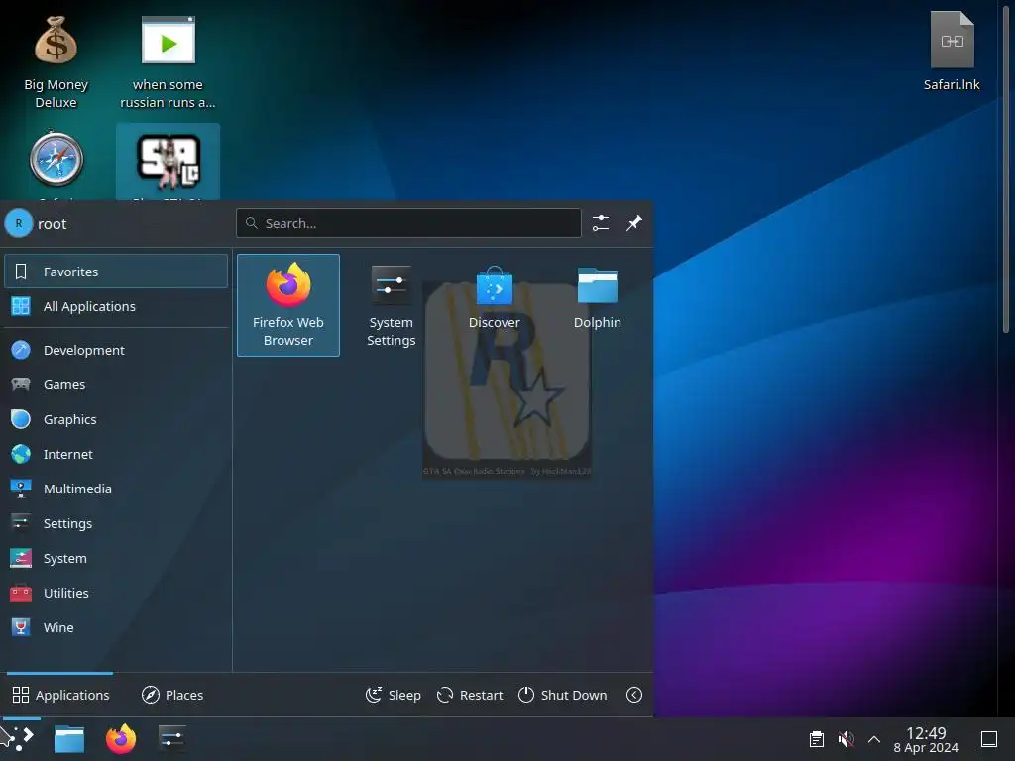This screenshot has height=761, width=1015.
Task: Click the Search field in the launcher
Action: click(x=408, y=223)
